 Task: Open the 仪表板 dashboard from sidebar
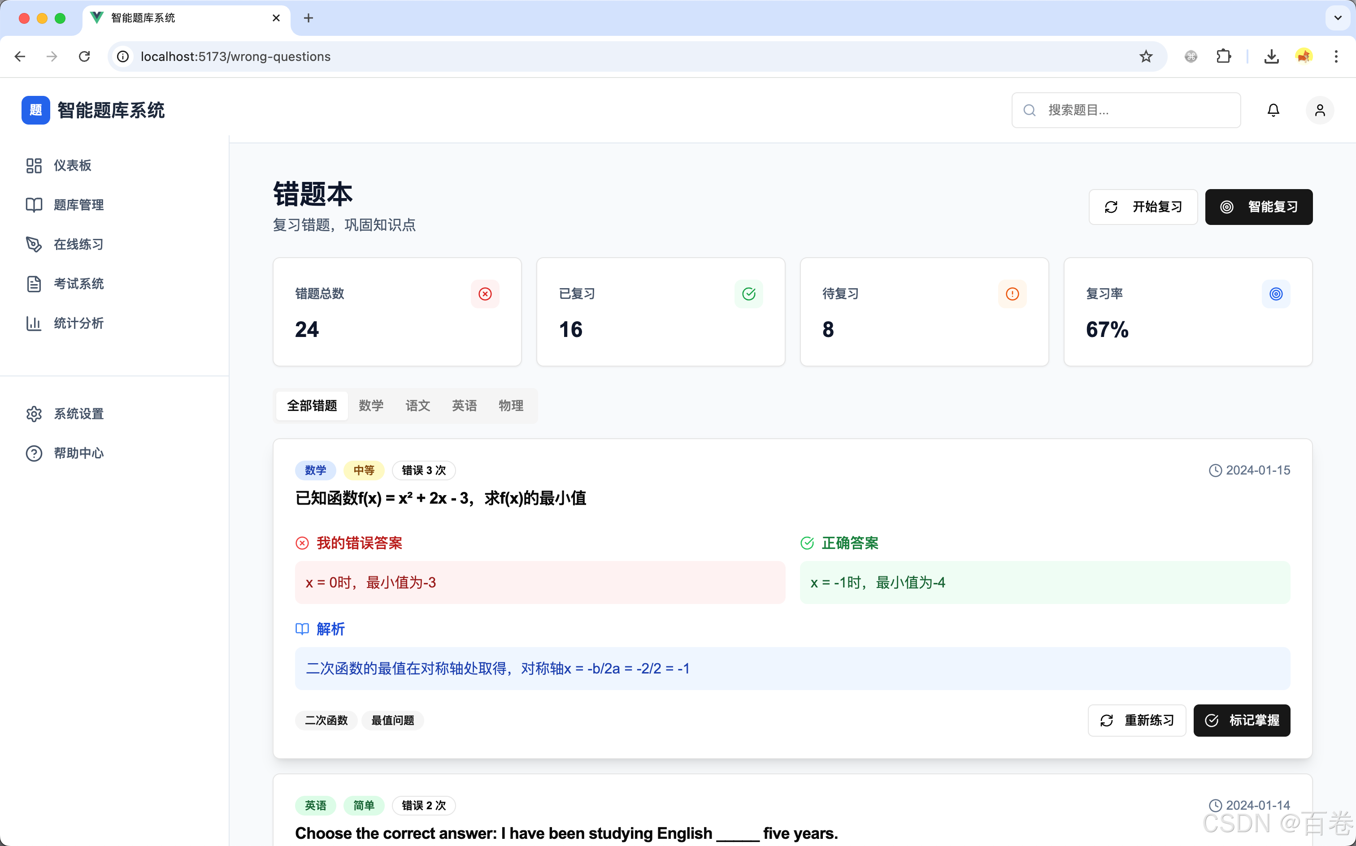pos(72,165)
